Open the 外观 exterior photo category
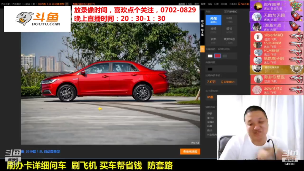The image size is (304, 171). point(213,20)
